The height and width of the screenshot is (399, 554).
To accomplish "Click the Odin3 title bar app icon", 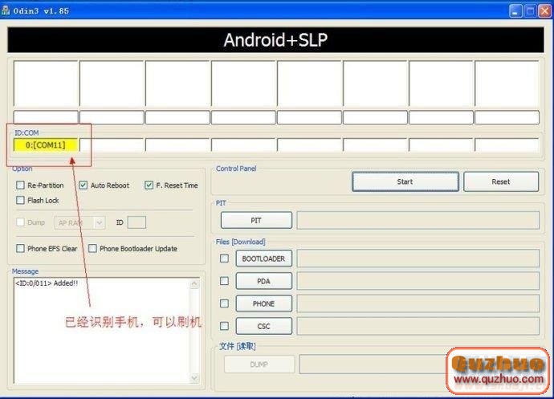I will tap(6, 10).
